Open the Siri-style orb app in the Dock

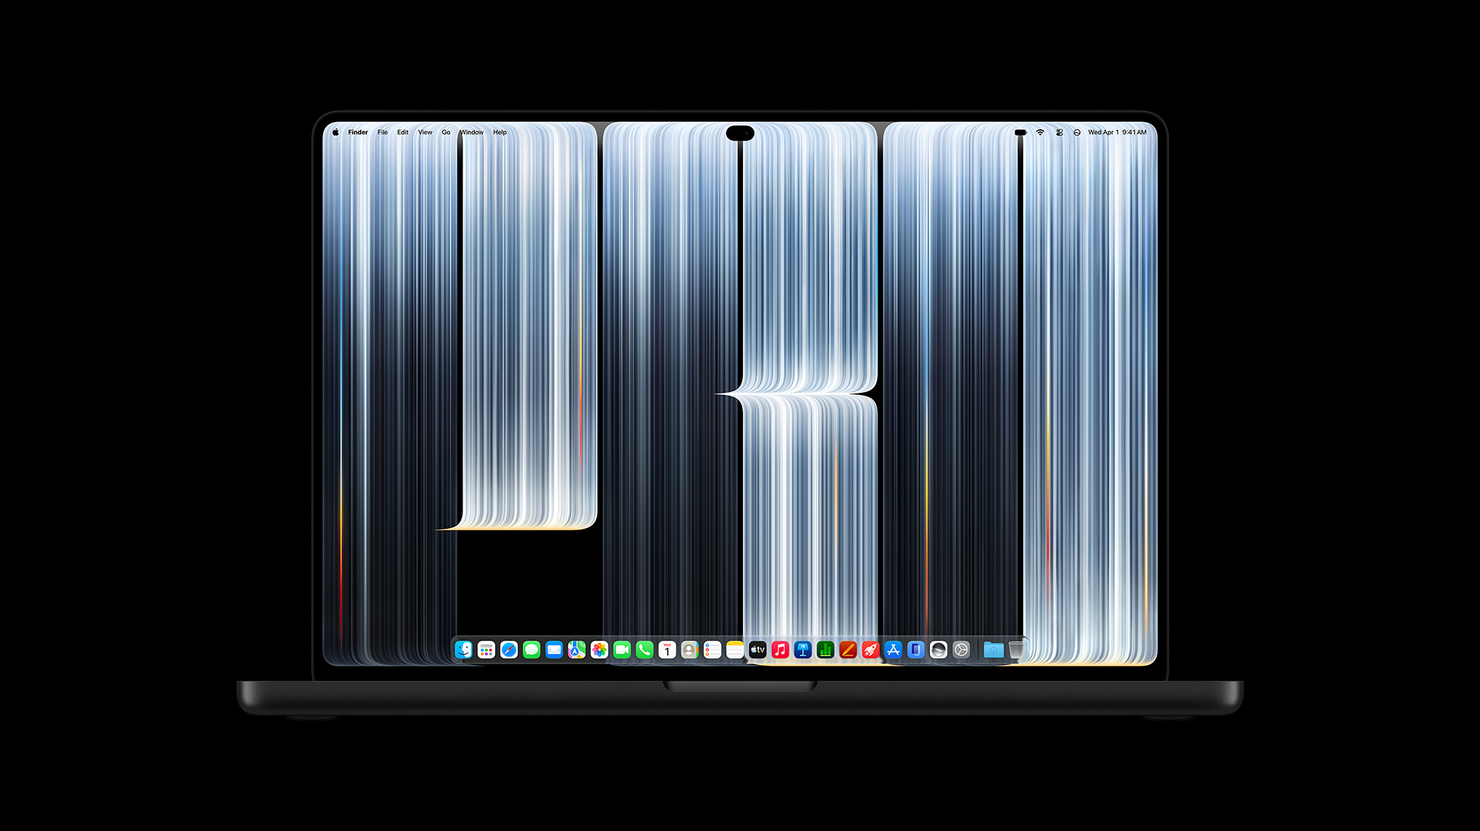tap(938, 650)
